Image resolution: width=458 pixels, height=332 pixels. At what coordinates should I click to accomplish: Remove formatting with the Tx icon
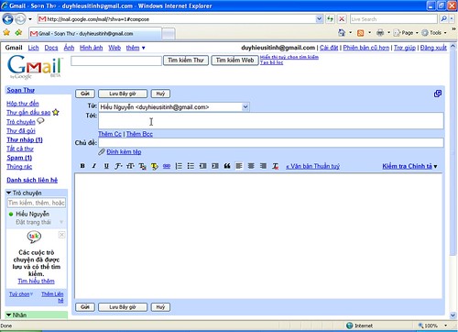(276, 166)
